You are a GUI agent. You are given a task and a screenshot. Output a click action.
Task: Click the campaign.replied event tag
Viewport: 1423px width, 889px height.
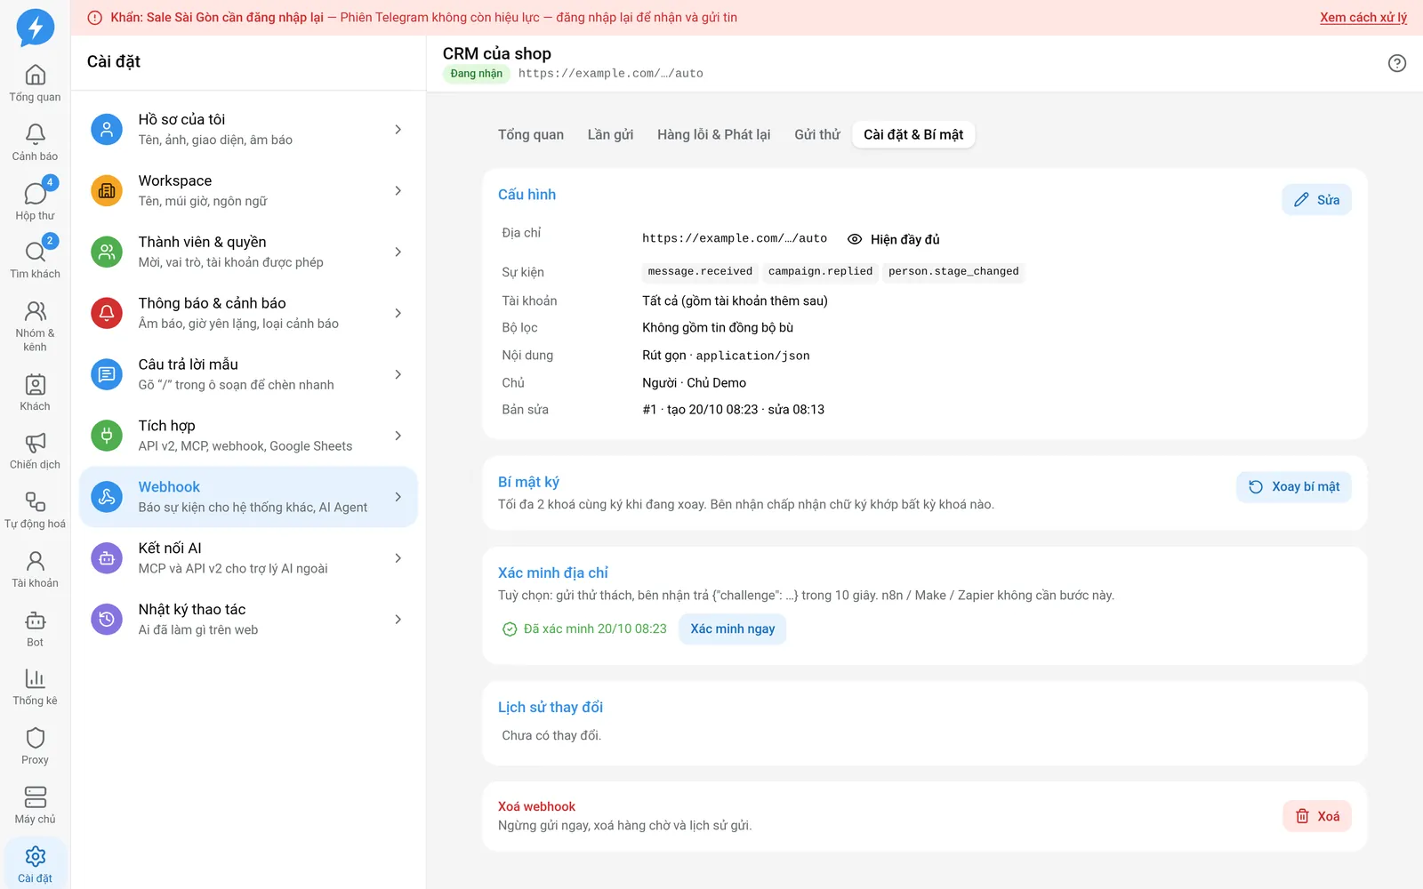tap(820, 272)
